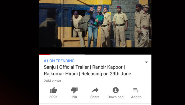Click the Download label
This screenshot has height=105, width=185.
(115, 97)
